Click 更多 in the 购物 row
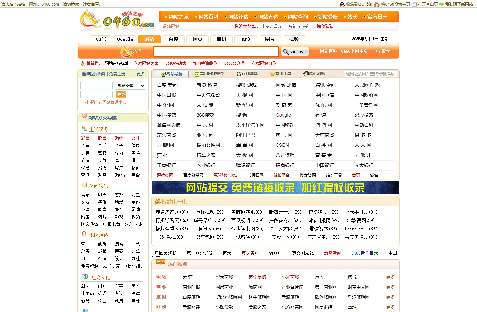Image resolution: width=477 pixels, height=312 pixels. pyautogui.click(x=390, y=277)
